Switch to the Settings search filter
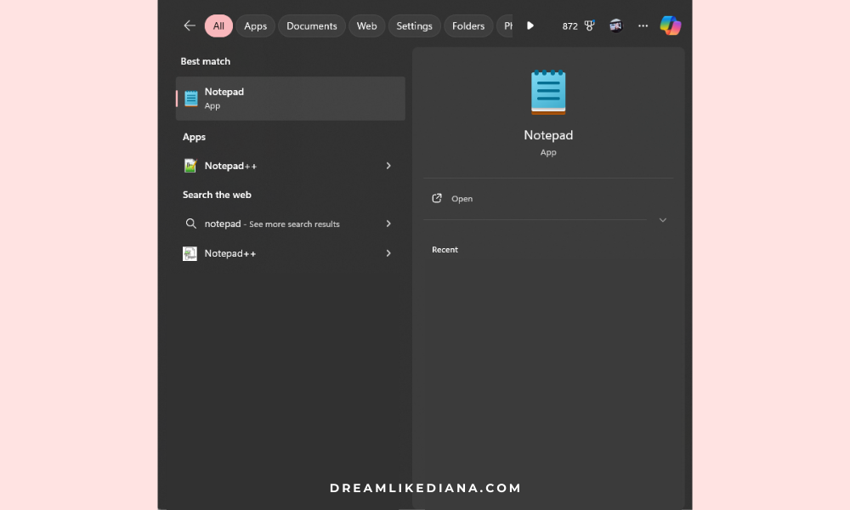 [414, 25]
